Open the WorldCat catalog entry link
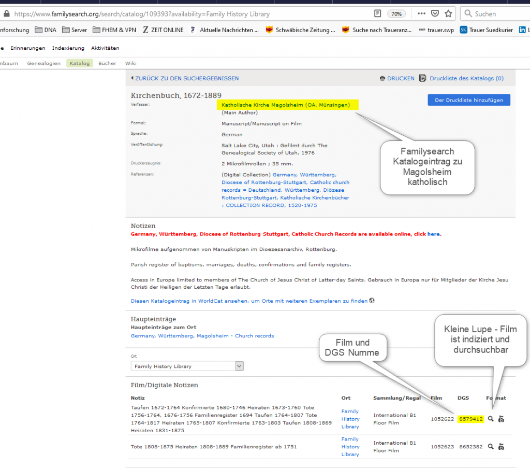The width and height of the screenshot is (530, 468). [x=249, y=301]
